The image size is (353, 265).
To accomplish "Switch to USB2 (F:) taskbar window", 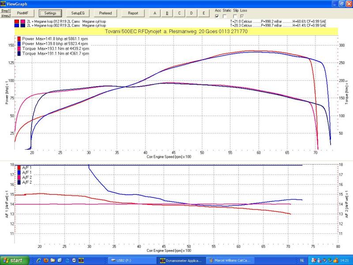I will [131, 261].
